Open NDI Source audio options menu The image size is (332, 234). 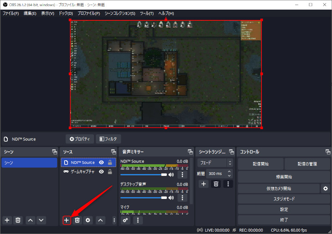click(x=182, y=174)
